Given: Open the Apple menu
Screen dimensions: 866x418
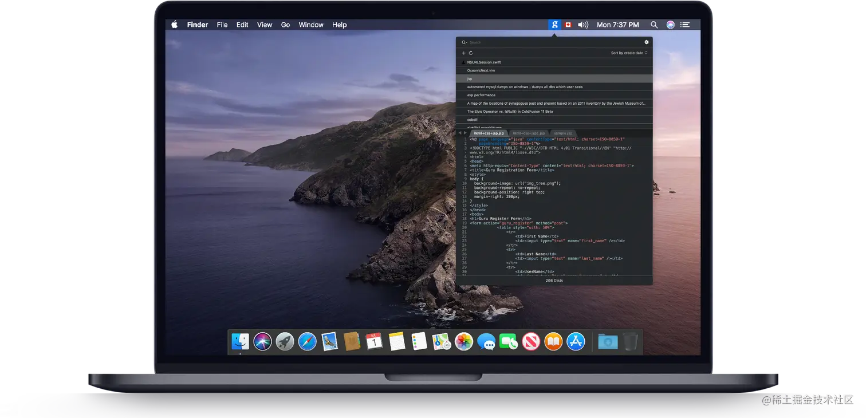Looking at the screenshot, I should point(175,25).
